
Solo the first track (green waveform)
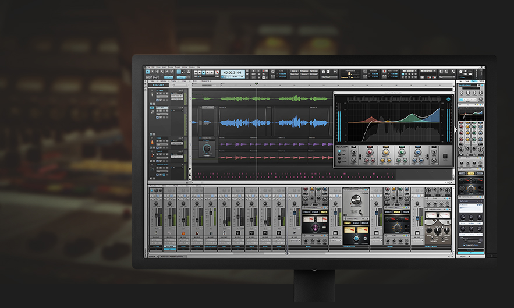coord(161,94)
